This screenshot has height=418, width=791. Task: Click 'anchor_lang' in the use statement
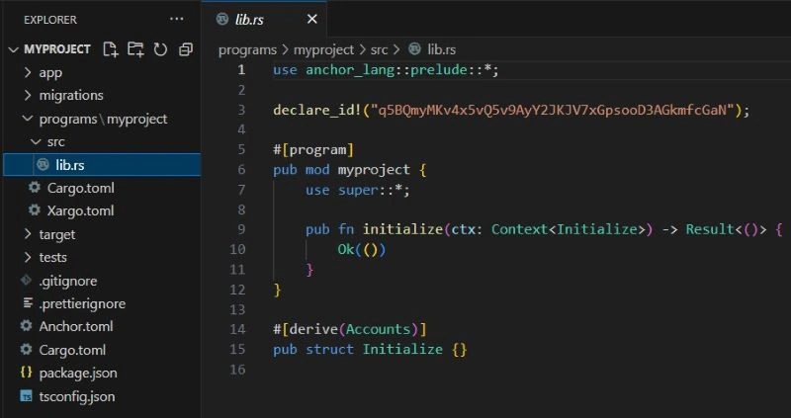[x=350, y=70]
